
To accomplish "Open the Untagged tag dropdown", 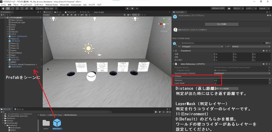I will point(202,46).
